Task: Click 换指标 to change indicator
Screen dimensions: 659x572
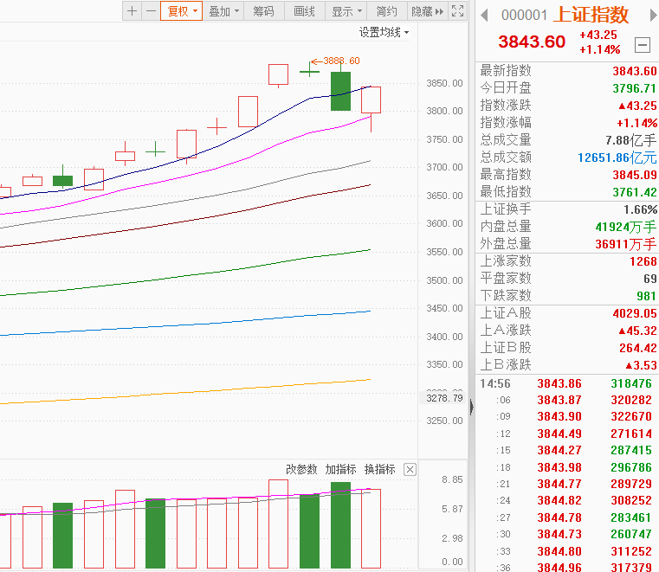Action: 379,469
